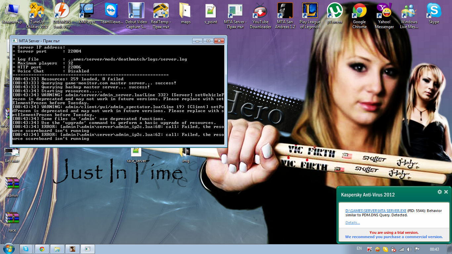Open µTorrent desktop icon
The image size is (452, 254).
[335, 11]
